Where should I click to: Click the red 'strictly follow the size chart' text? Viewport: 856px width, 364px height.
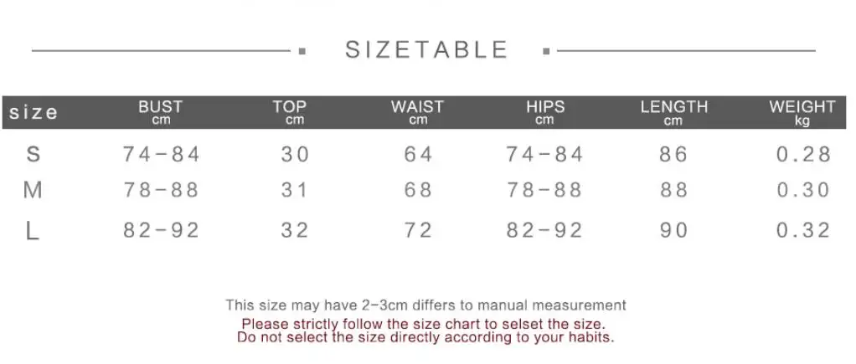pyautogui.click(x=423, y=324)
